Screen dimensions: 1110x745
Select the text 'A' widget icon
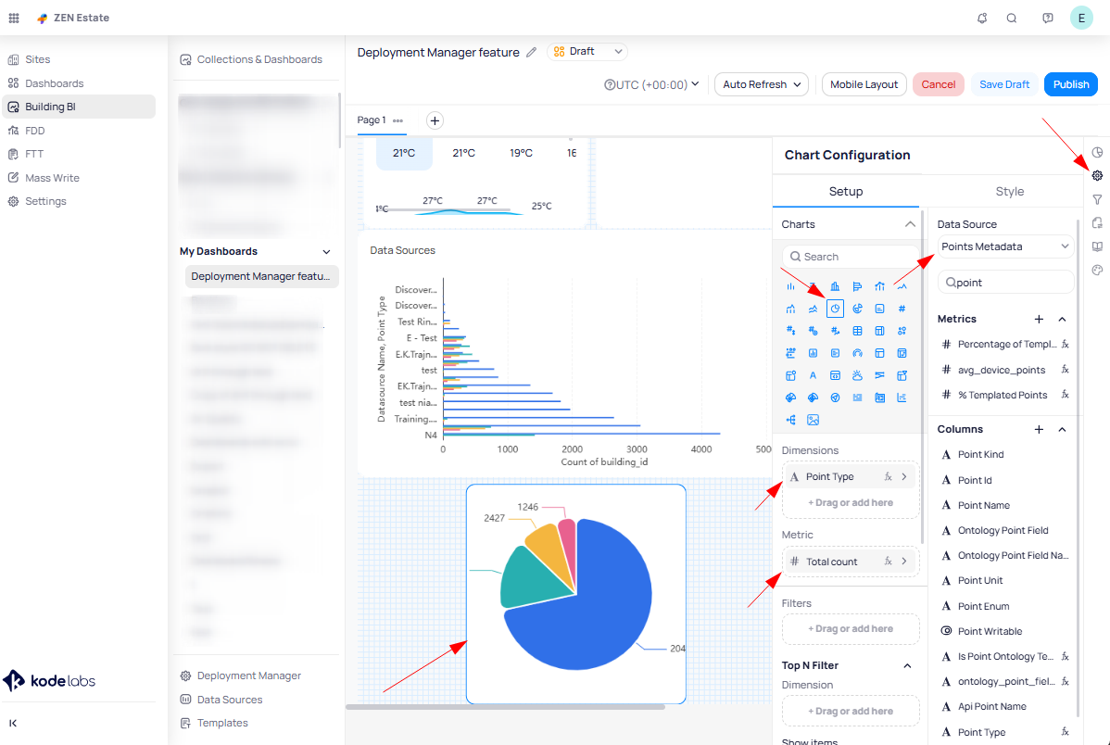[x=813, y=375]
